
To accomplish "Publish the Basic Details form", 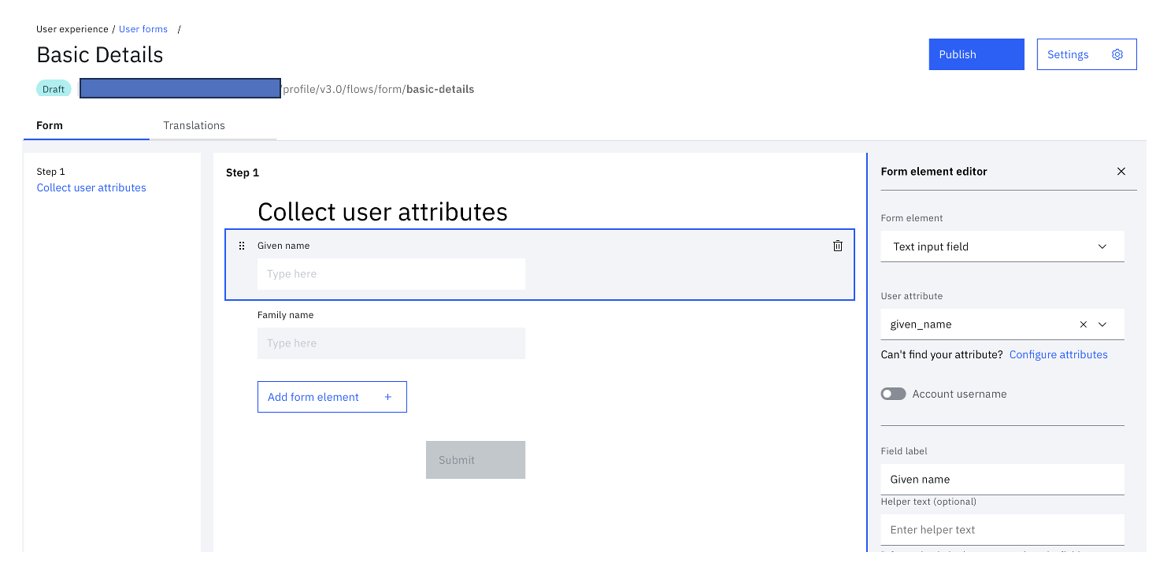I will pyautogui.click(x=976, y=54).
